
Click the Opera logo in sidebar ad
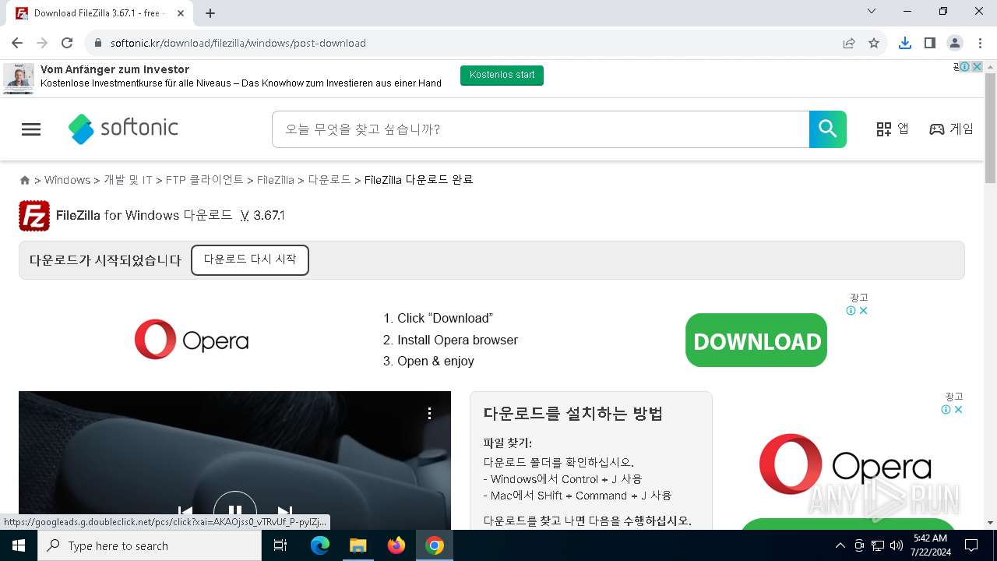click(x=845, y=465)
